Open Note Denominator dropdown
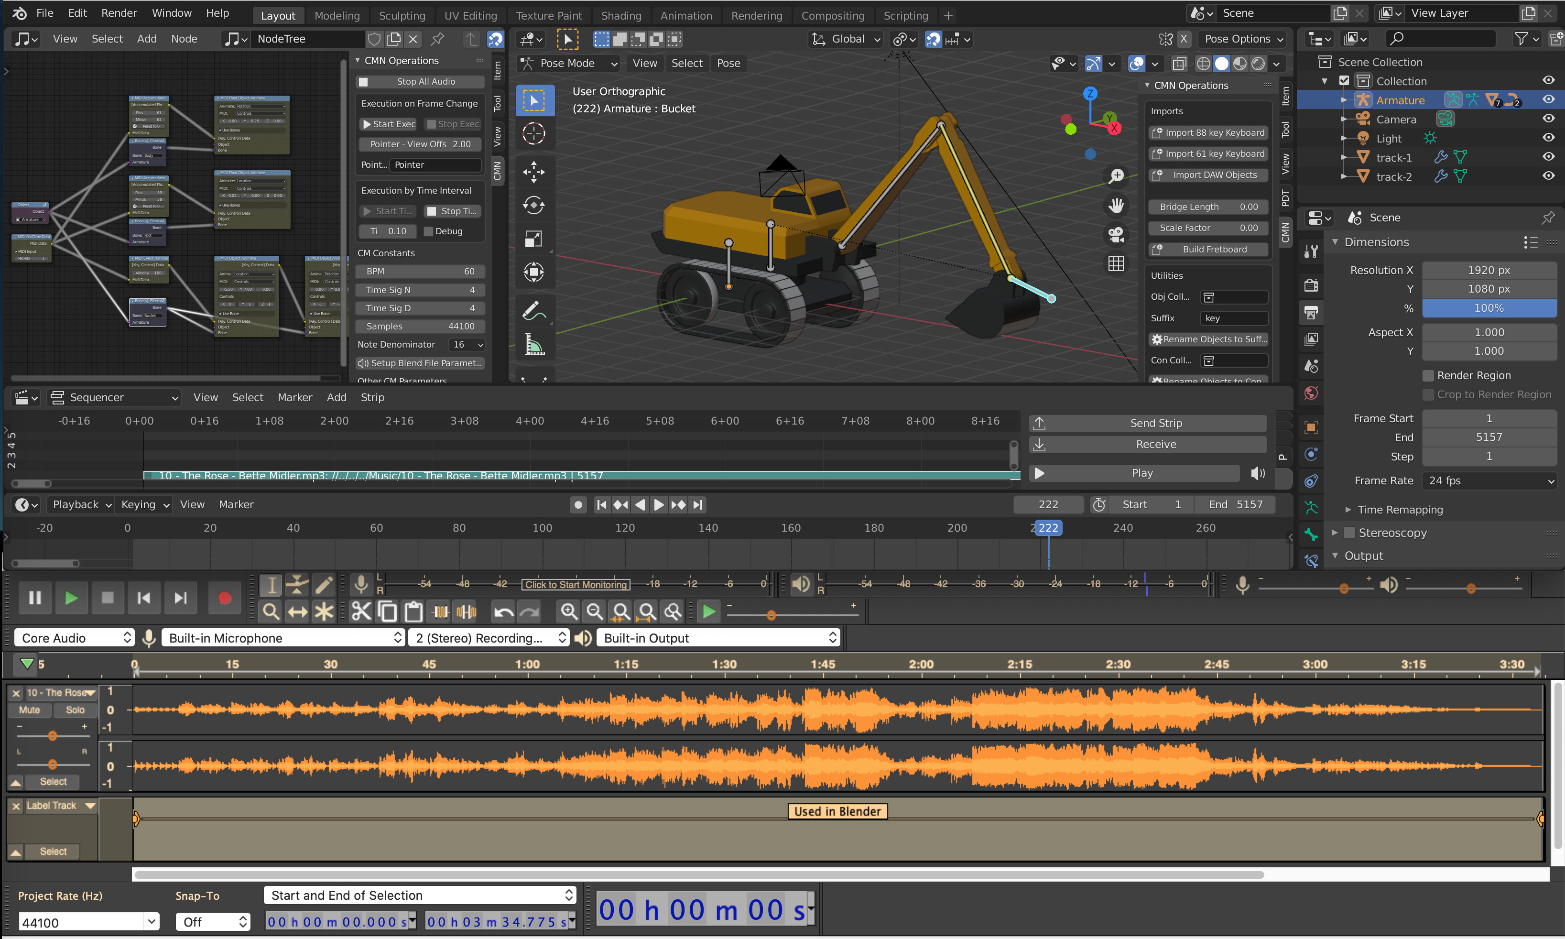The image size is (1565, 939). click(x=466, y=345)
